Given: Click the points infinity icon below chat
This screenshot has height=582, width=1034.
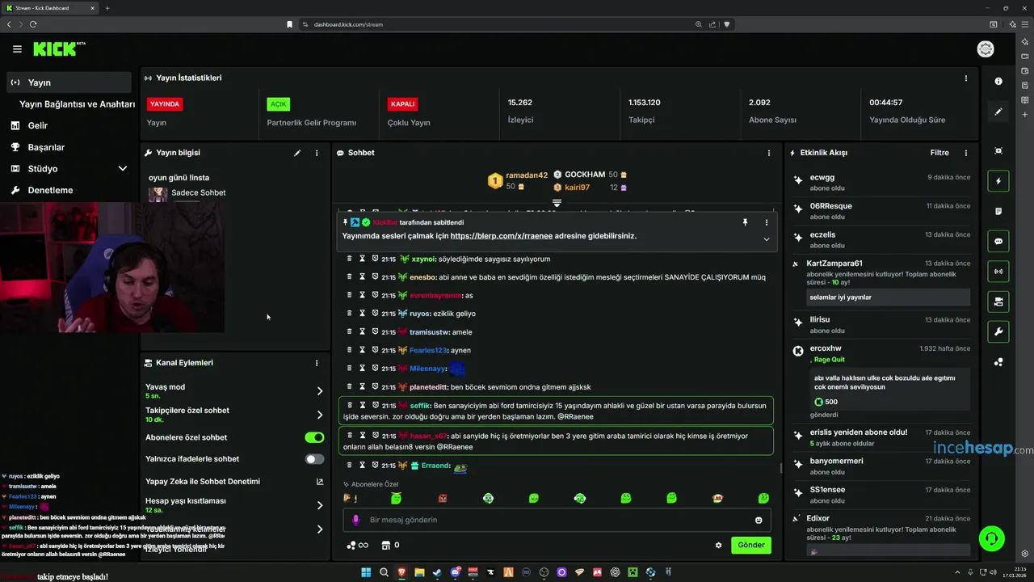Looking at the screenshot, I should pyautogui.click(x=357, y=546).
